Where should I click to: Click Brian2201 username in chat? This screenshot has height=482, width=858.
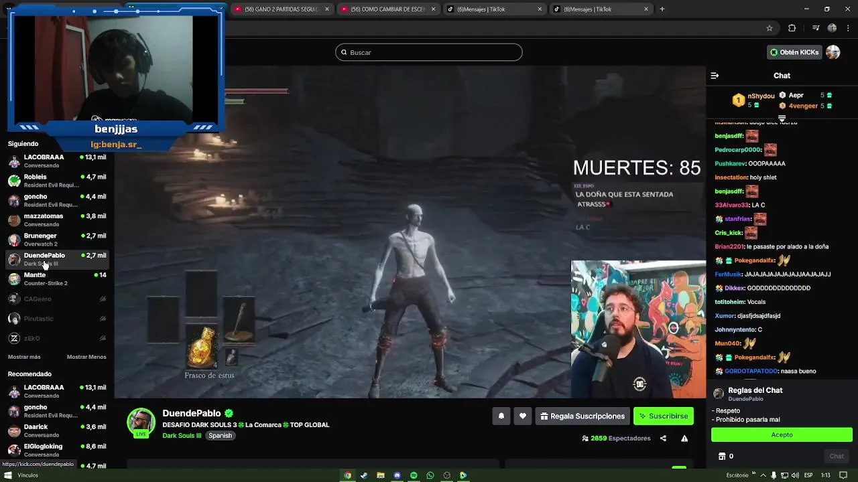(x=729, y=246)
